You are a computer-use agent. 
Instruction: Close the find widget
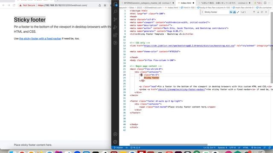tap(266, 12)
